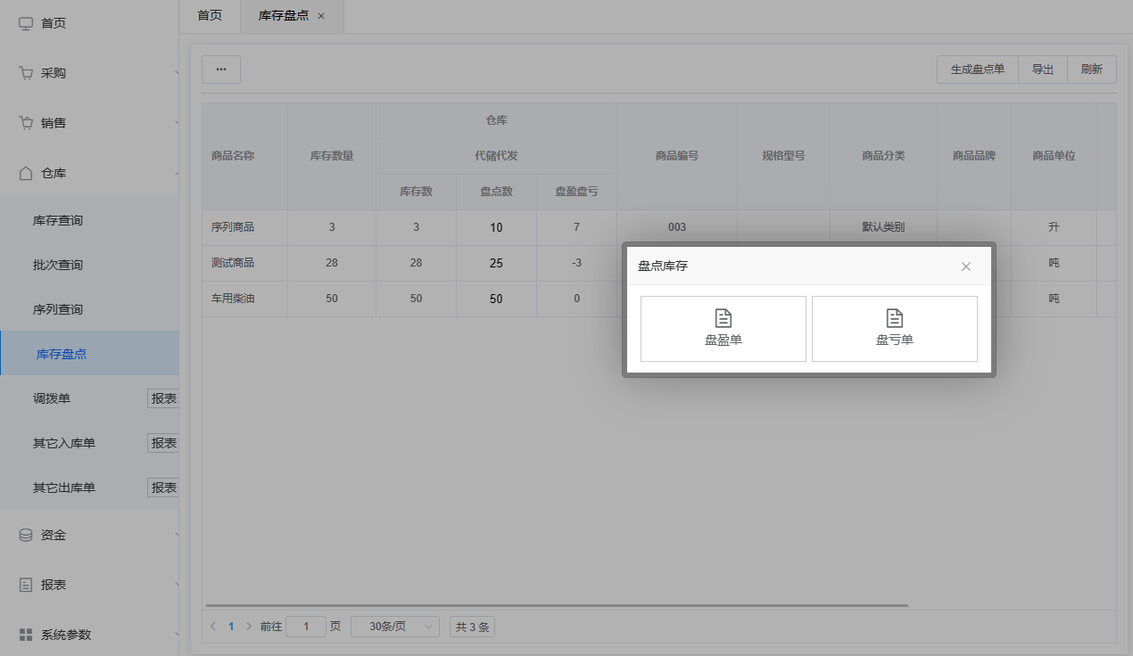
Task: Click the 刷新 button
Action: tap(1091, 70)
